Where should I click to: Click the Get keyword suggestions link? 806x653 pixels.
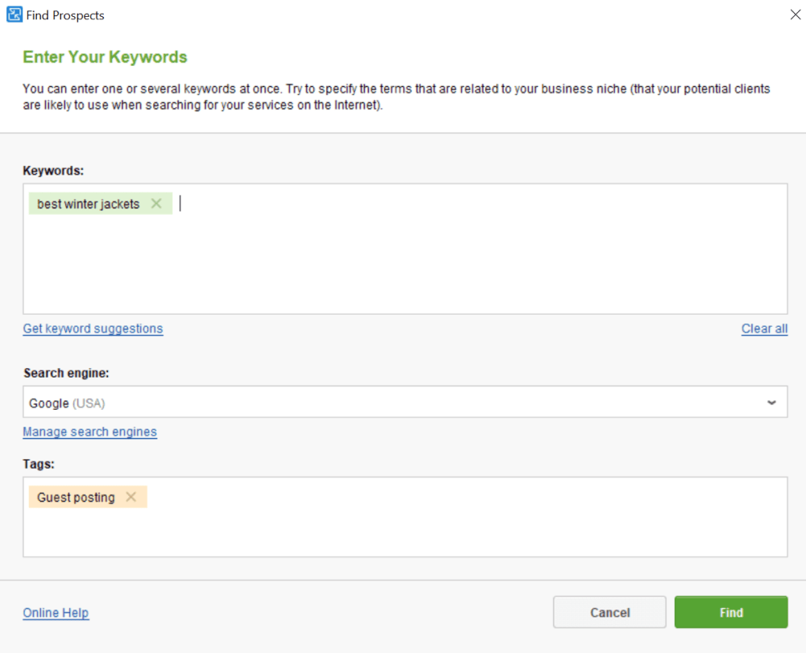coord(93,329)
